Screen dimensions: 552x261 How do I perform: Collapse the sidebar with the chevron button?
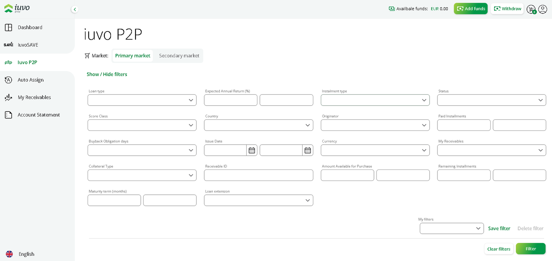[x=75, y=9]
